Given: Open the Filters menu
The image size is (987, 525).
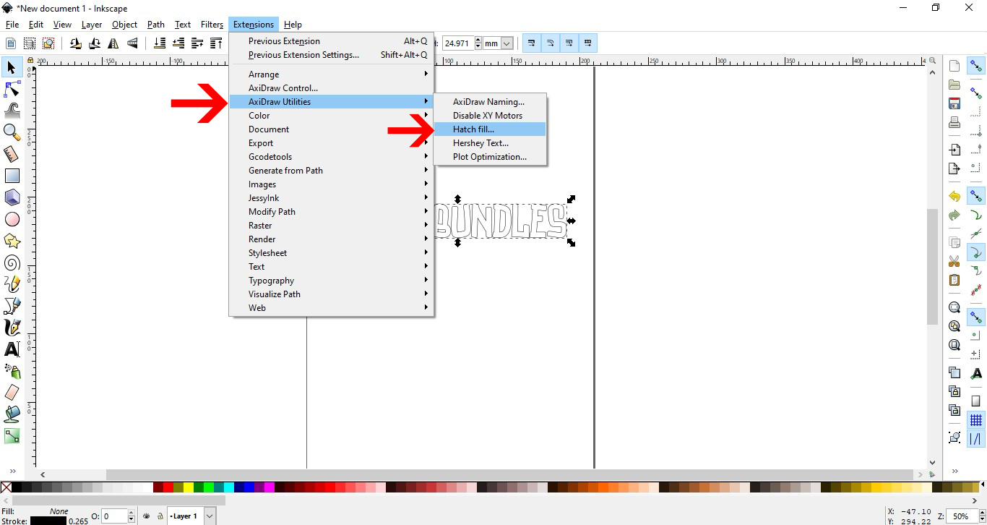Looking at the screenshot, I should [212, 25].
